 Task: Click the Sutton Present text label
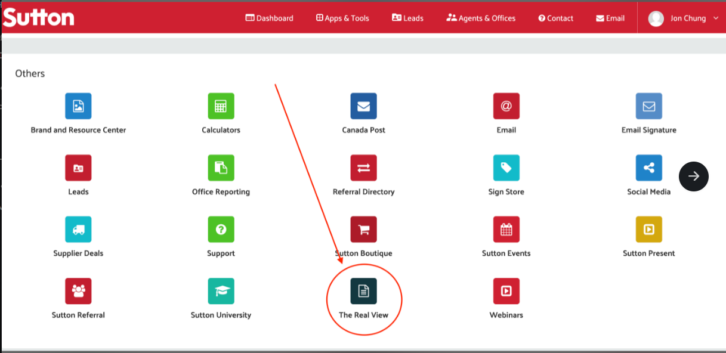pos(648,253)
